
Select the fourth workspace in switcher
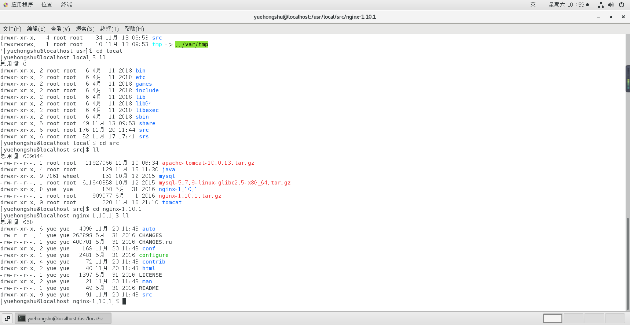[x=615, y=318]
